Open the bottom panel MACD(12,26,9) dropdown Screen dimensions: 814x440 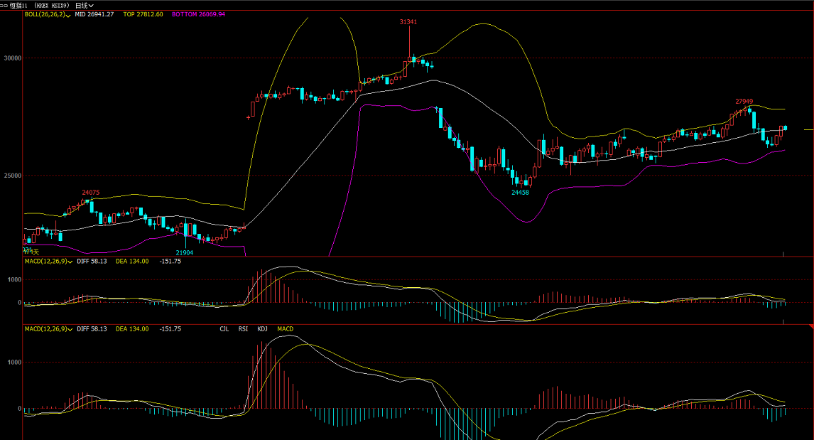69,329
